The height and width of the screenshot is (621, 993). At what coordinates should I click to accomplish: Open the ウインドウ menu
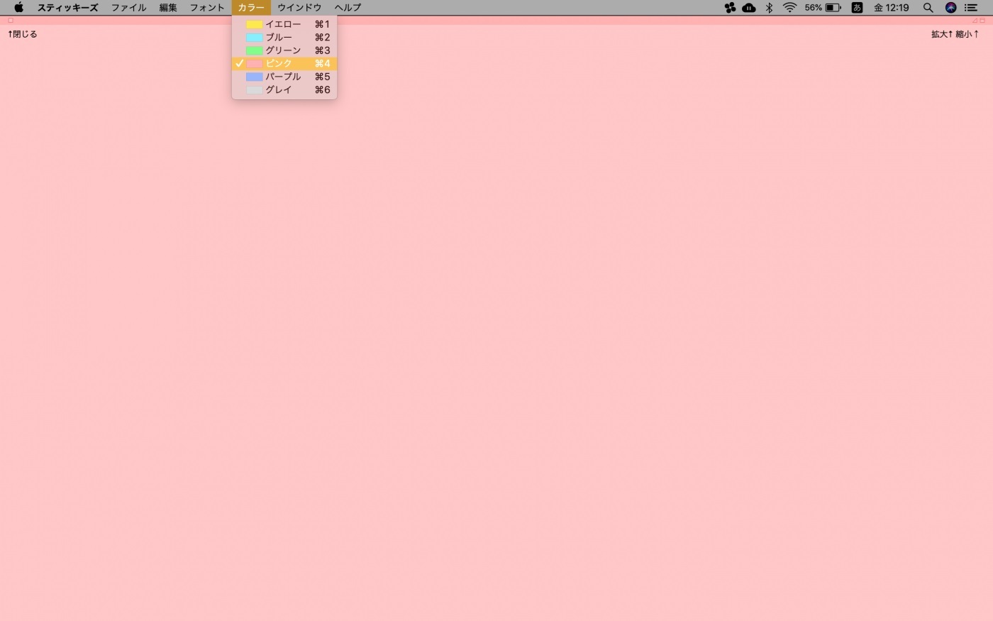(x=299, y=8)
